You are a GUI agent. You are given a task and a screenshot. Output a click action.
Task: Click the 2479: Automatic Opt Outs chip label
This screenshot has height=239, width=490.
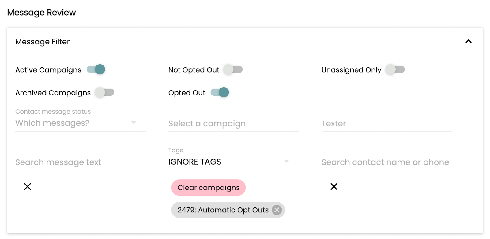(223, 210)
